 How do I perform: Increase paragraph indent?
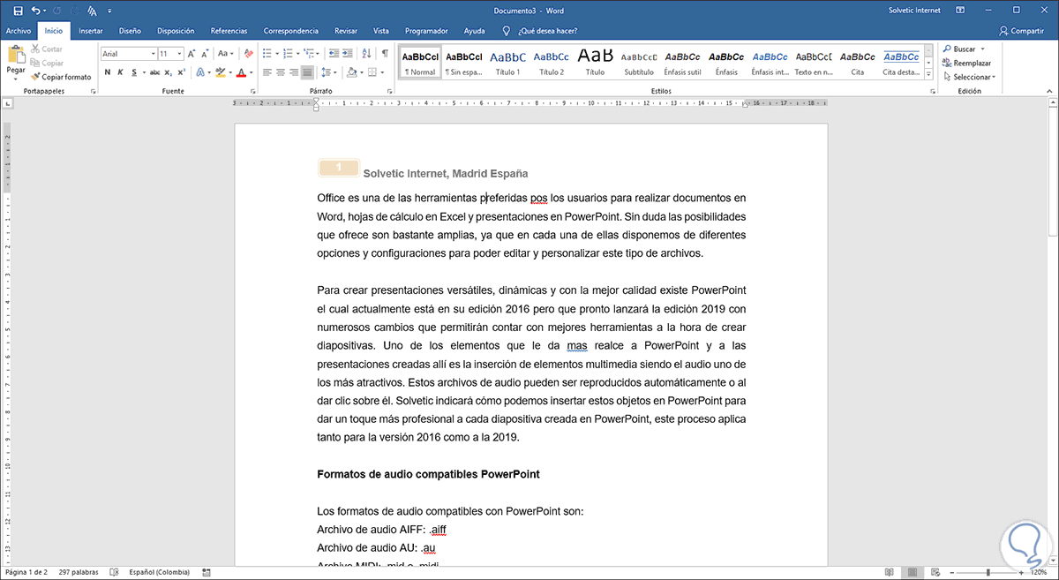pos(349,54)
